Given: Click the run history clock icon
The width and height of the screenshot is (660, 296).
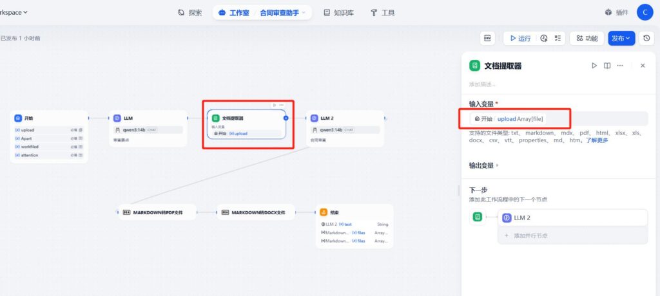Looking at the screenshot, I should (544, 39).
